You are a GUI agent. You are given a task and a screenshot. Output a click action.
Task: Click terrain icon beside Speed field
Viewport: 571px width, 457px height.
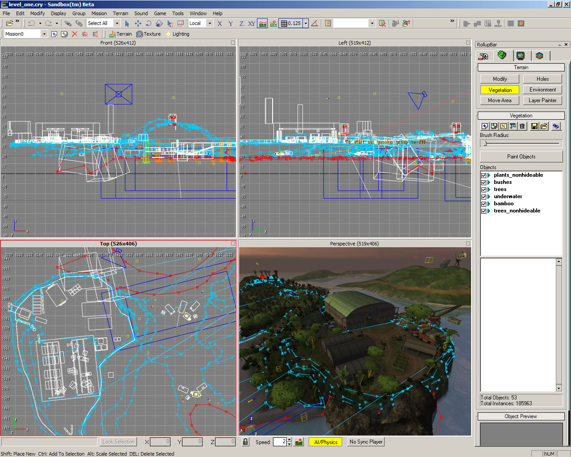[x=299, y=442]
